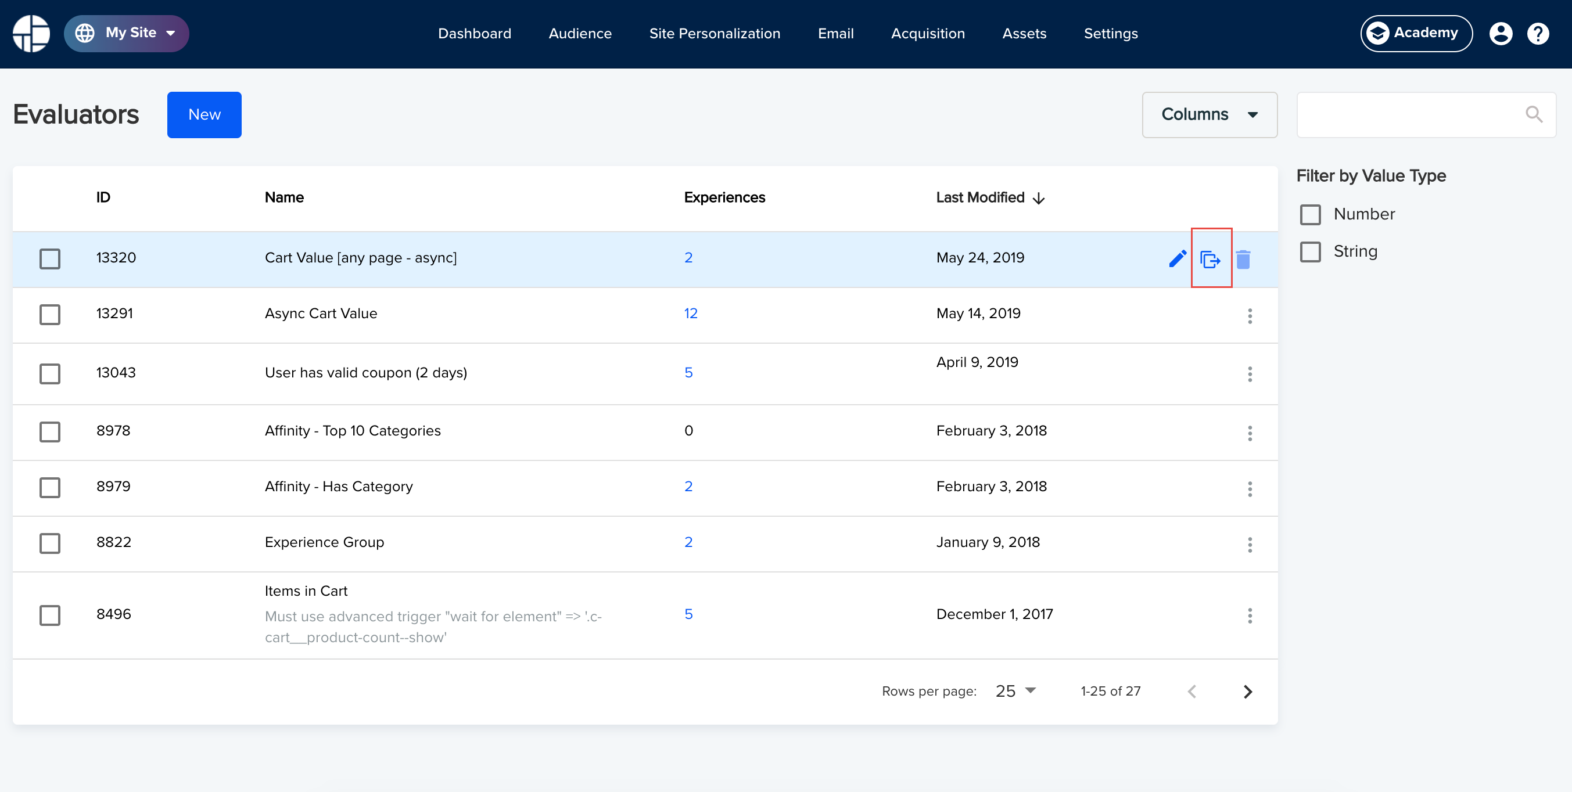
Task: Open the user account profile icon
Action: 1501,34
